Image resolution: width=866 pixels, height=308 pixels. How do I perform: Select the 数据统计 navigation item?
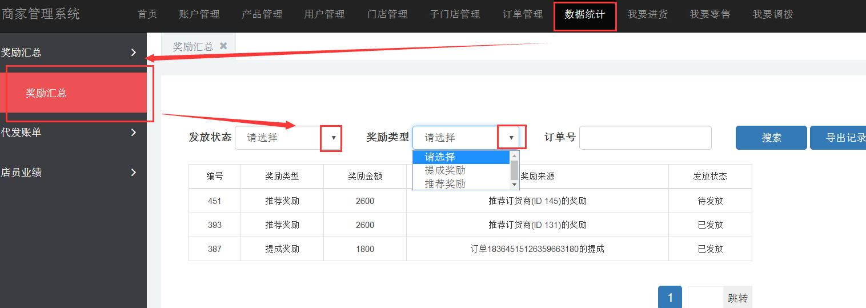(x=585, y=15)
